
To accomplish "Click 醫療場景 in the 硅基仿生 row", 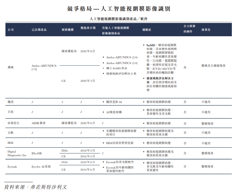I will (x=207, y=124).
